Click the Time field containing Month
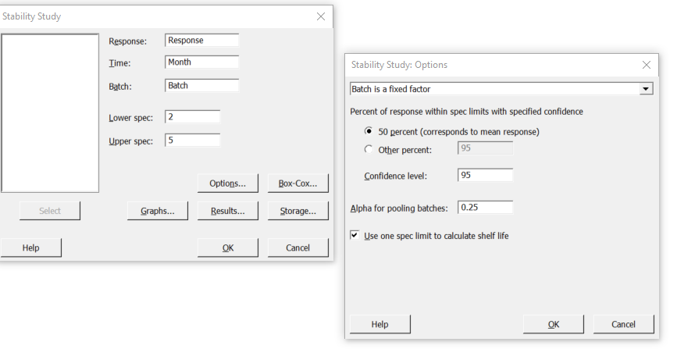677x349 pixels. click(201, 62)
